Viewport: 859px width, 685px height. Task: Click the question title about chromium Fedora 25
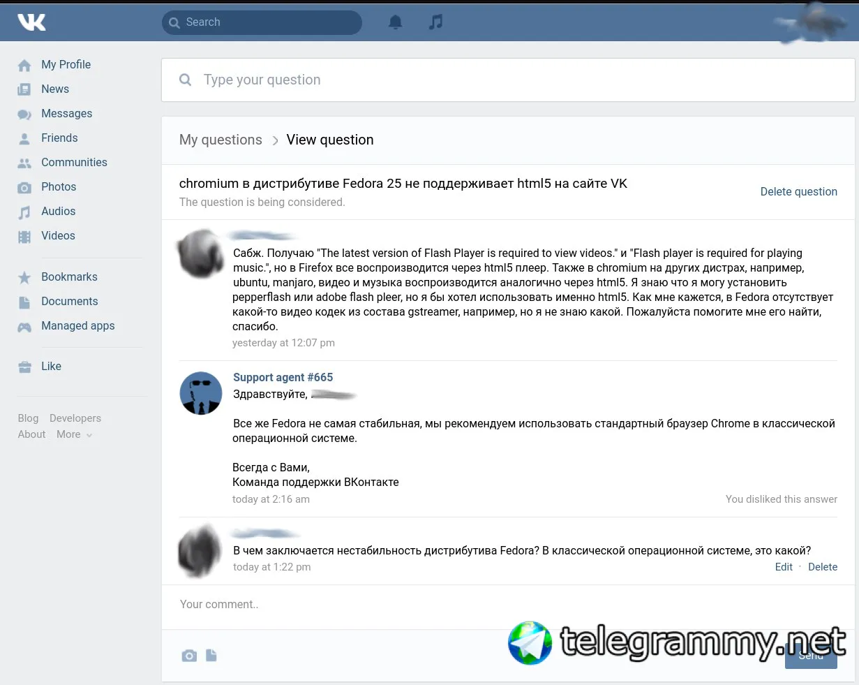coord(403,184)
